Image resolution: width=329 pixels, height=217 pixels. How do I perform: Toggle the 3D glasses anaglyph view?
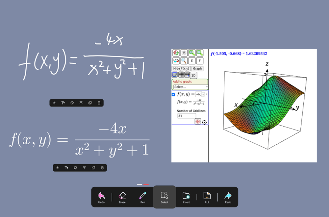(176, 60)
